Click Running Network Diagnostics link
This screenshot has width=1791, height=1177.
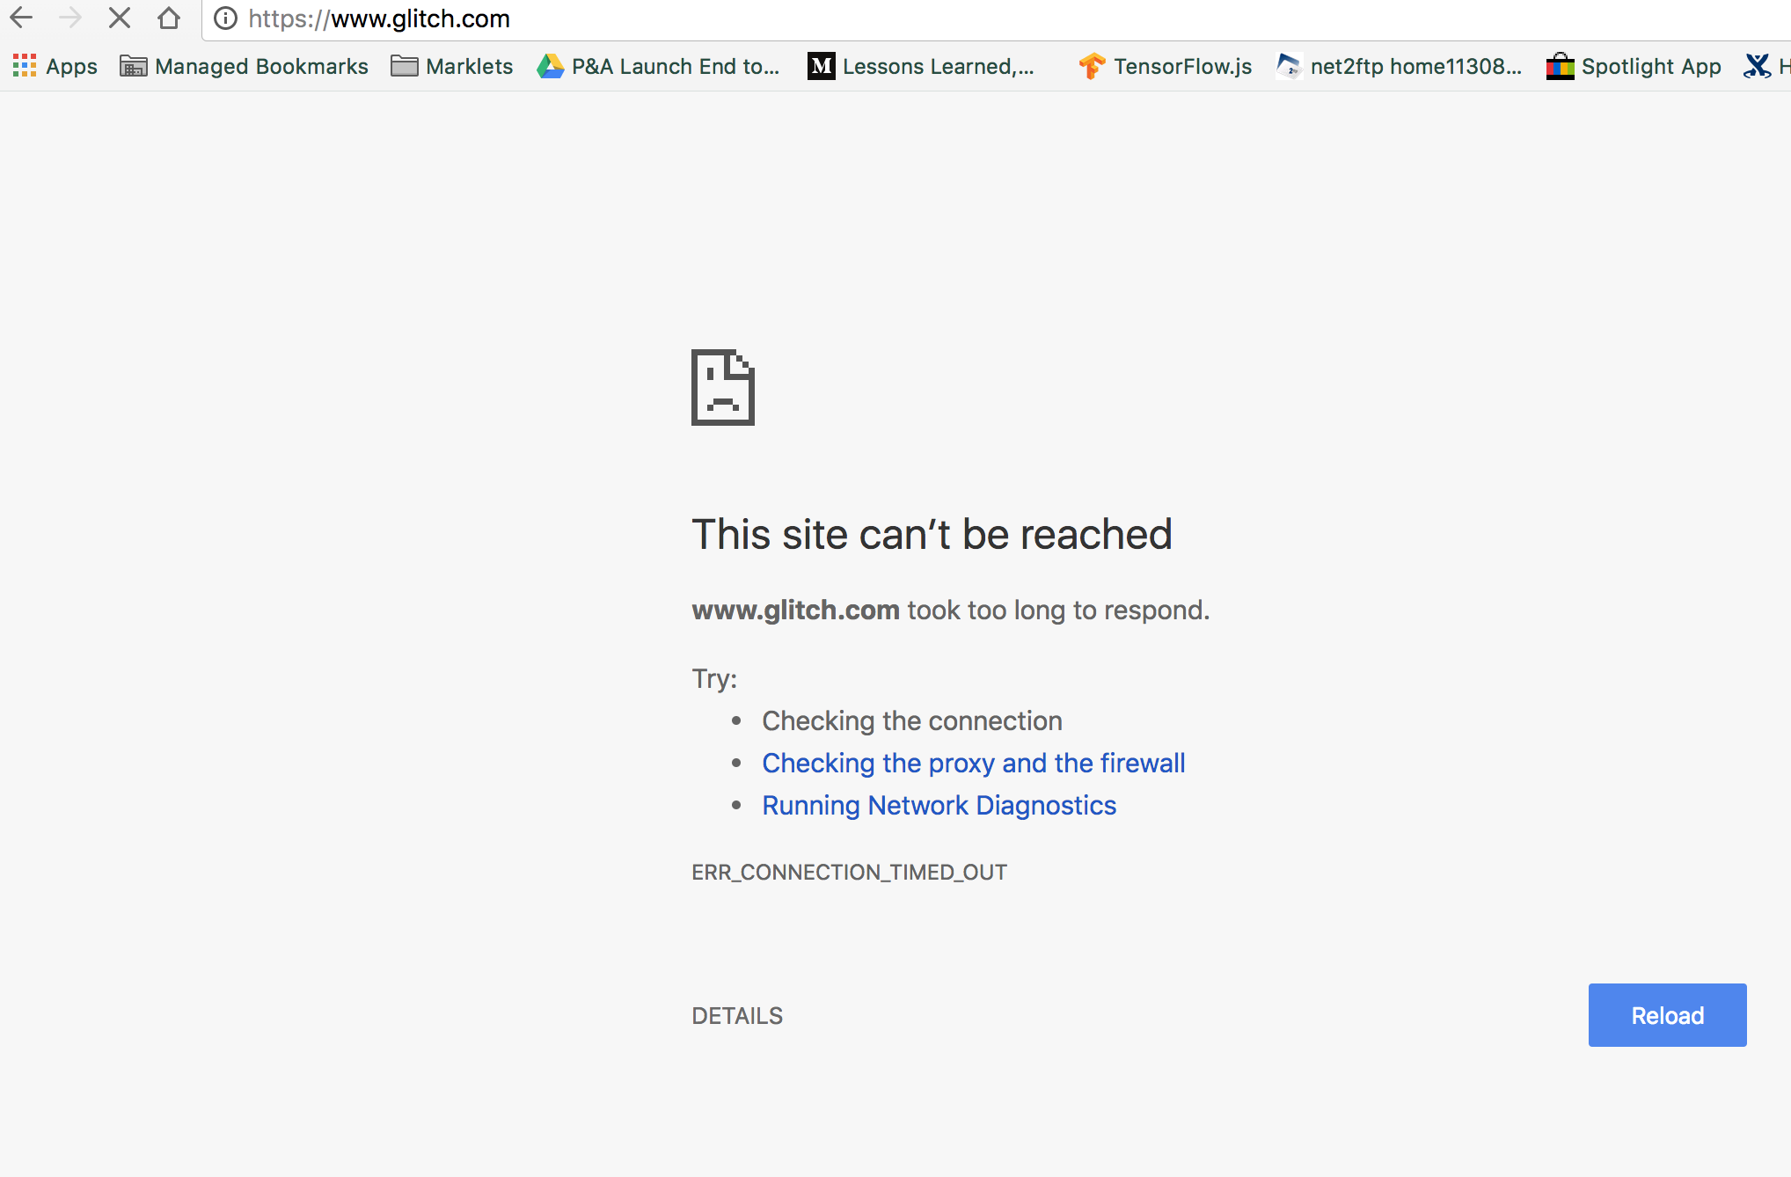click(x=939, y=805)
